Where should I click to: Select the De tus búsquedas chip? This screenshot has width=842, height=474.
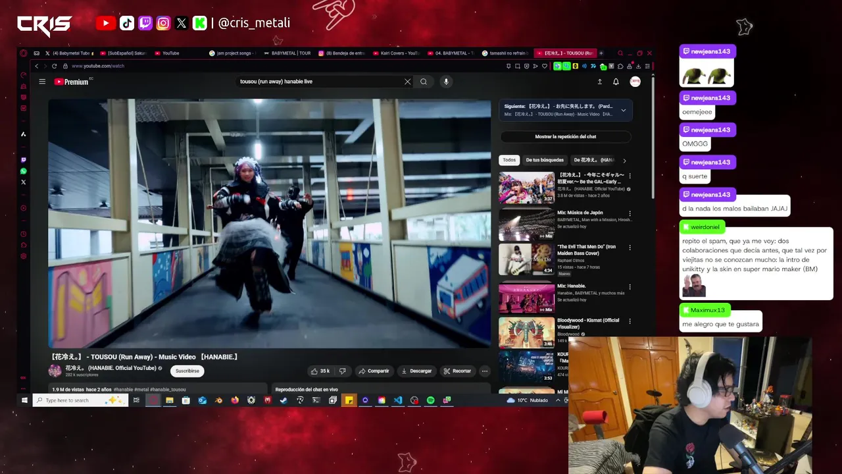545,160
